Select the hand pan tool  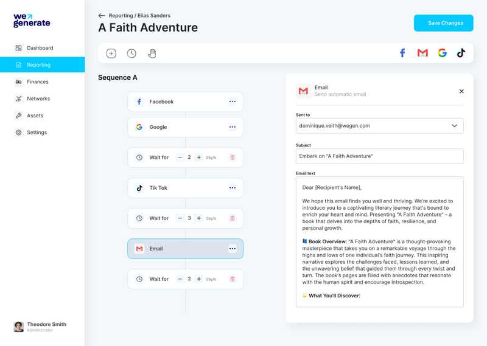[x=152, y=54]
